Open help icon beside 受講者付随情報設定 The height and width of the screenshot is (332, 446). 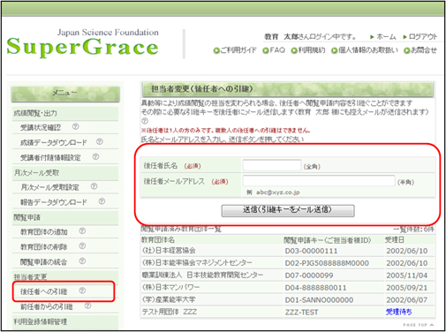(x=95, y=156)
